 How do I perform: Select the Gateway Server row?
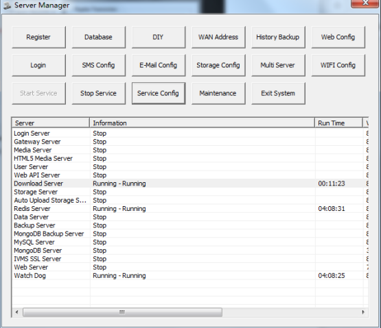pos(190,142)
